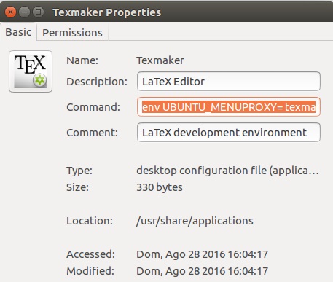The width and height of the screenshot is (333, 282).
Task: Click the type value 'desktop configuration file'
Action: point(227,171)
